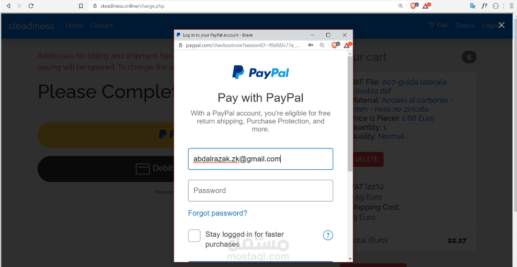Click the translate icon in browser toolbar
The width and height of the screenshot is (517, 267).
click(472, 6)
